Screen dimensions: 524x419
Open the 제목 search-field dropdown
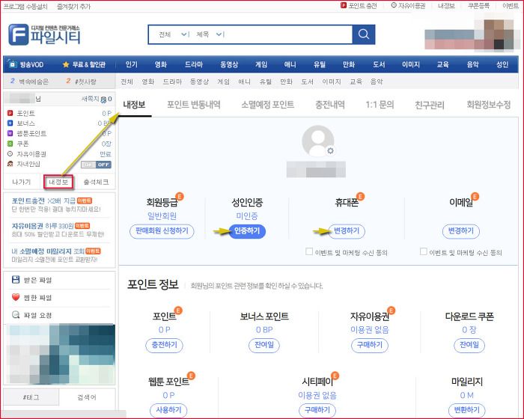(x=210, y=34)
